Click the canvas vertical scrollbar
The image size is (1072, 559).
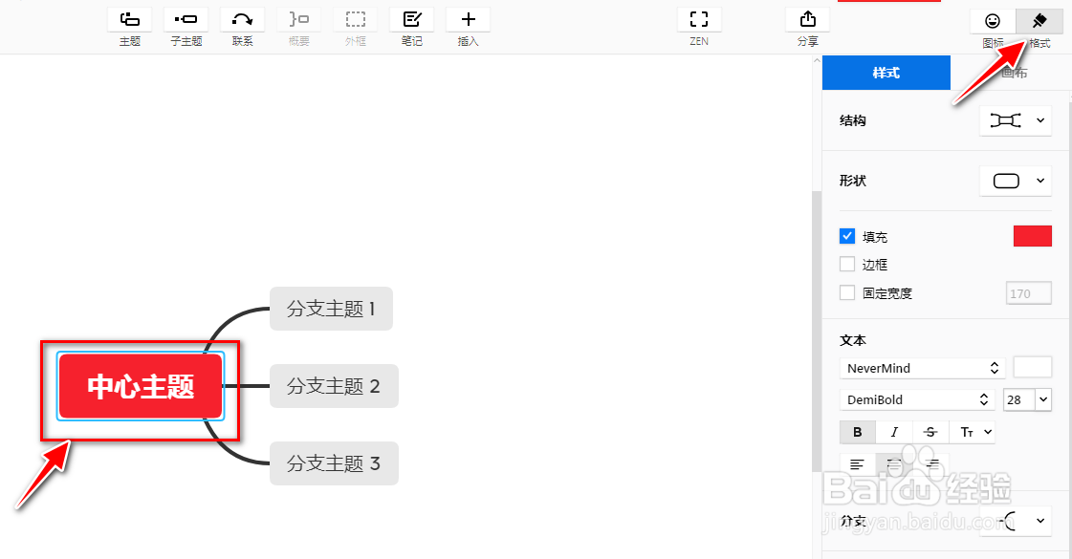pyautogui.click(x=817, y=332)
